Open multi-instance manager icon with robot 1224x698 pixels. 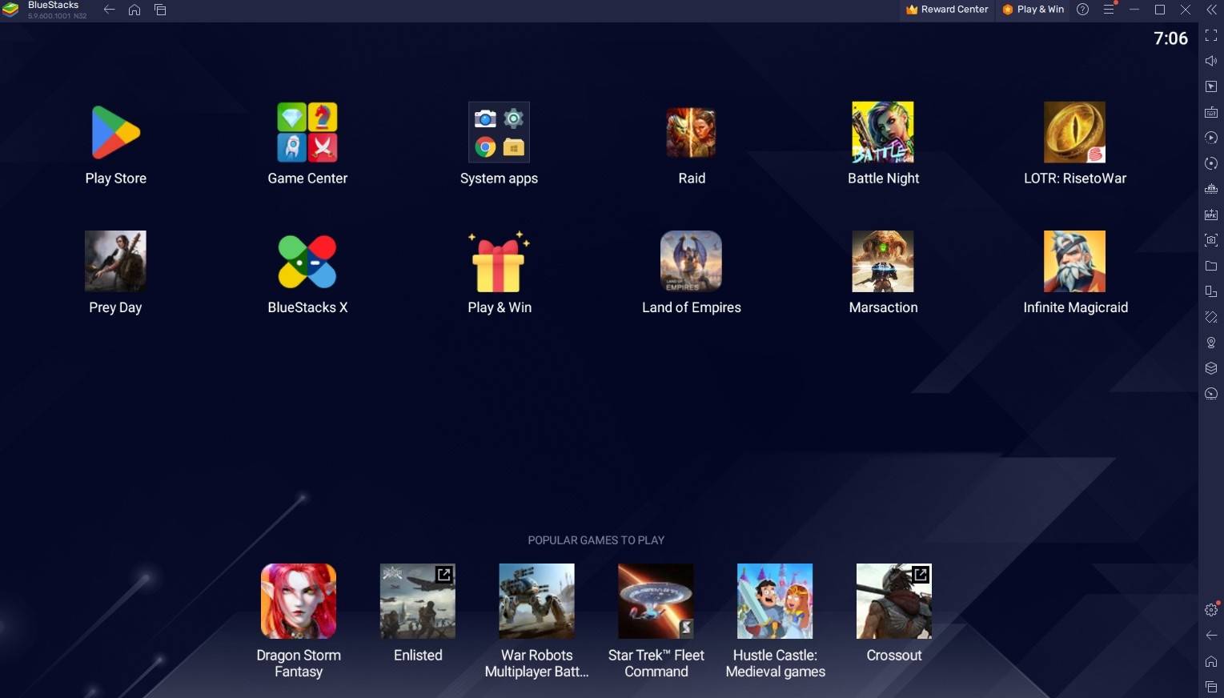click(1211, 189)
